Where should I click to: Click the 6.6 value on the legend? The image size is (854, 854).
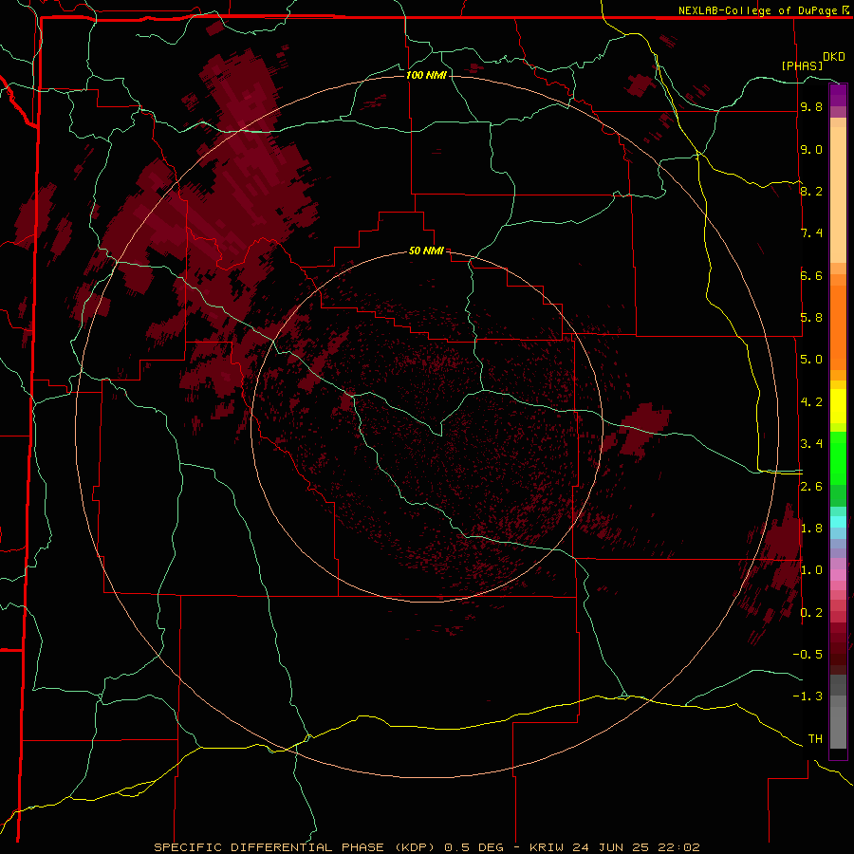811,275
